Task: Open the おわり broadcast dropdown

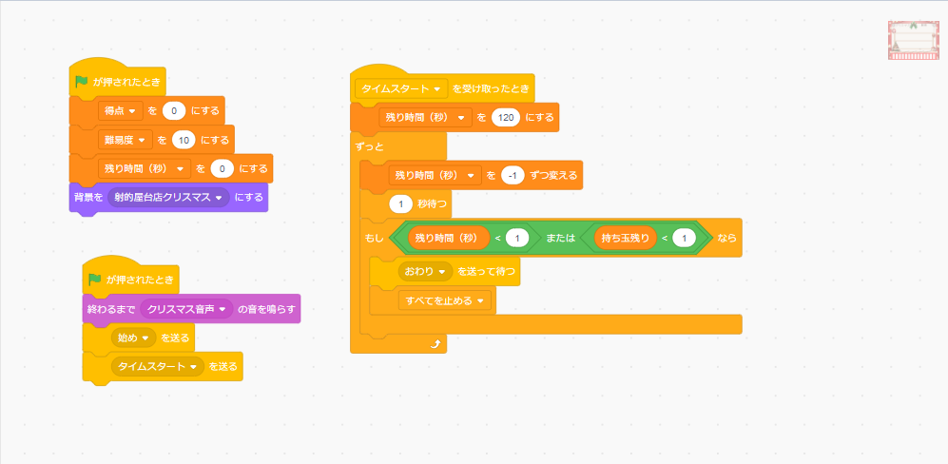Action: coord(442,271)
